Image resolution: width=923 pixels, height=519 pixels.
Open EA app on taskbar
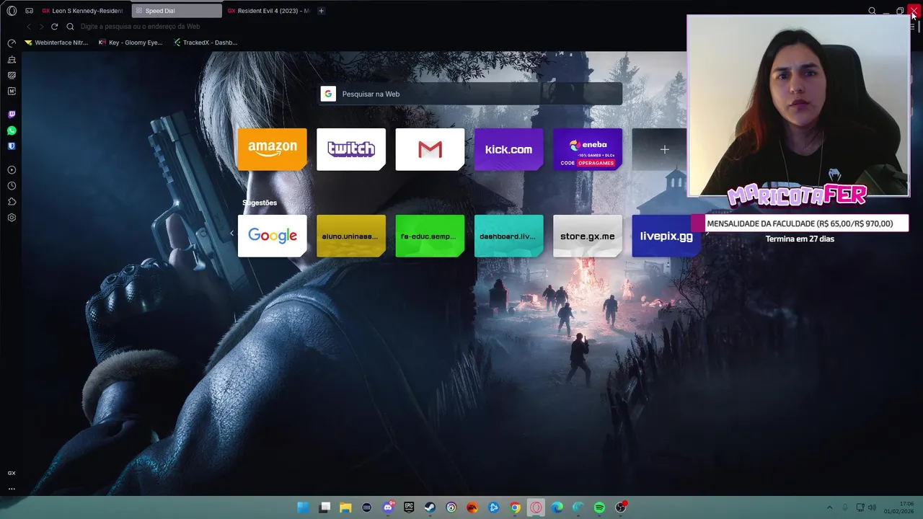tap(472, 507)
